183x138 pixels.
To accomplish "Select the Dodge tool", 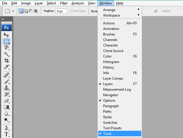I will coord(6,120).
